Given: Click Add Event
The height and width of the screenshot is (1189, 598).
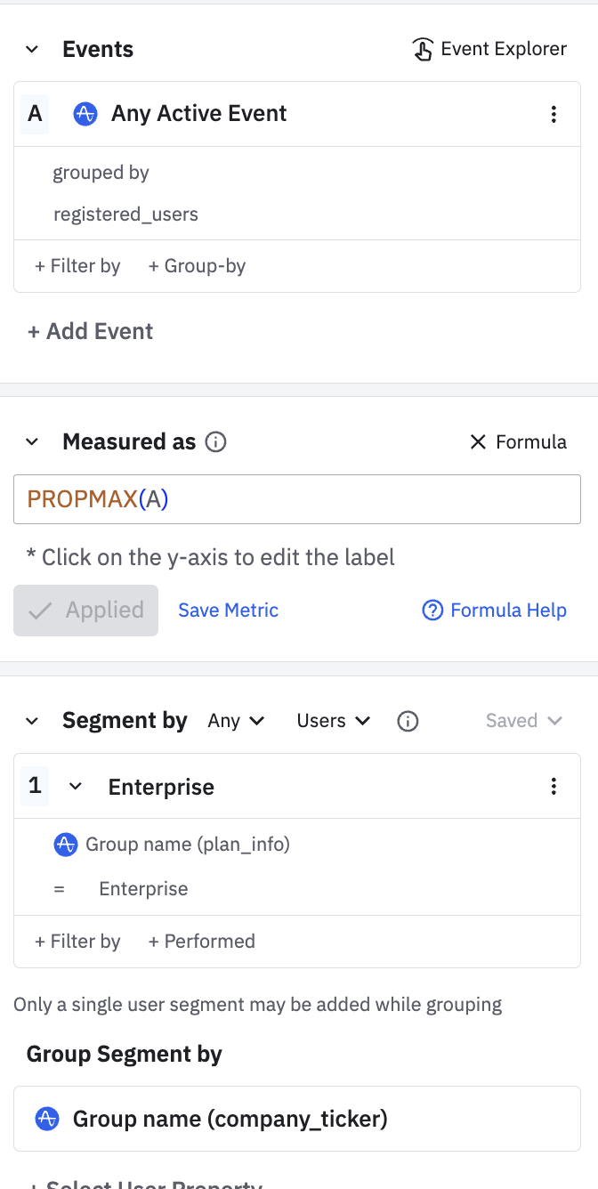Looking at the screenshot, I should click(90, 332).
